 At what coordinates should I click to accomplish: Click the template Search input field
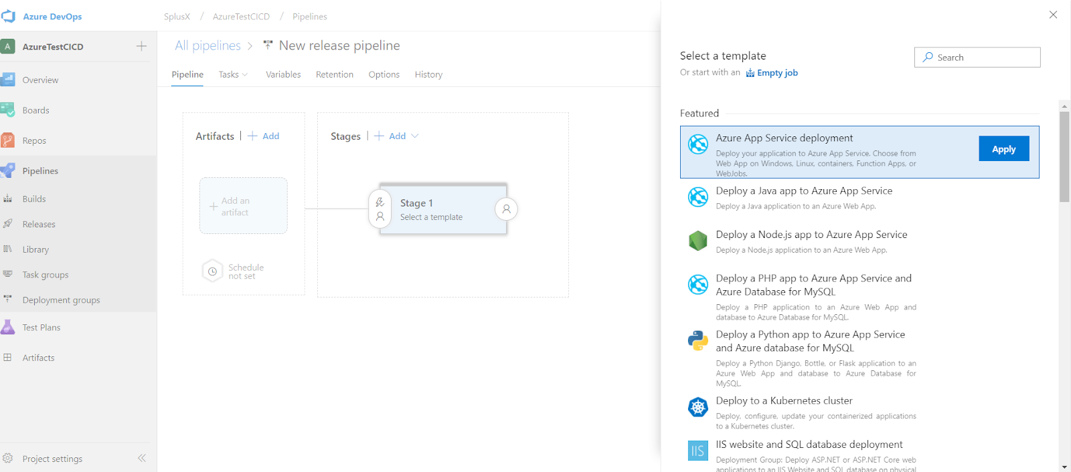click(977, 57)
